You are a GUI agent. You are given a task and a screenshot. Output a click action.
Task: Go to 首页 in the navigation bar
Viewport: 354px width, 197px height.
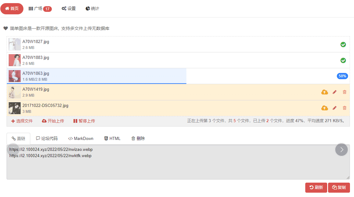tap(12, 9)
